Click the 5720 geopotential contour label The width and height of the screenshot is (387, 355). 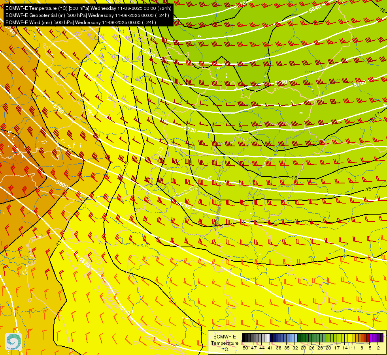(190, 129)
